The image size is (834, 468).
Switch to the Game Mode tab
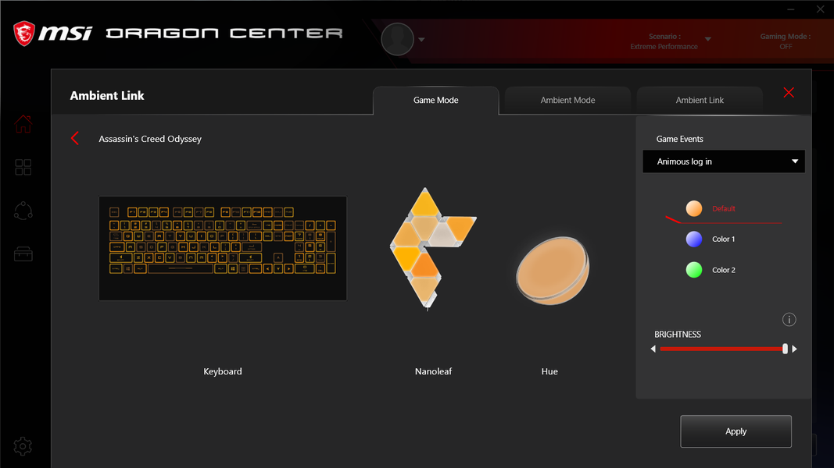coord(435,101)
